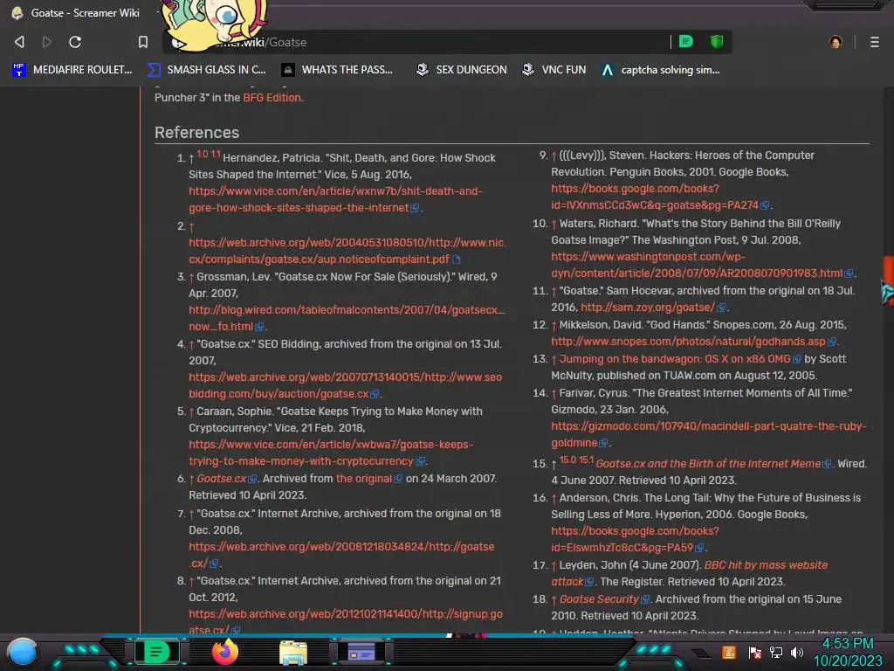Click the volume speaker tray icon
This screenshot has width=894, height=671.
coord(796,653)
